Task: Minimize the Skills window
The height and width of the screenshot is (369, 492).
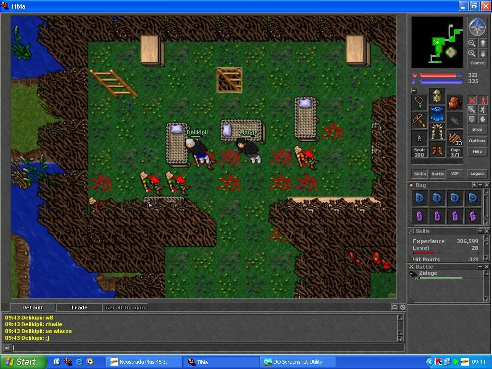Action: (x=480, y=231)
